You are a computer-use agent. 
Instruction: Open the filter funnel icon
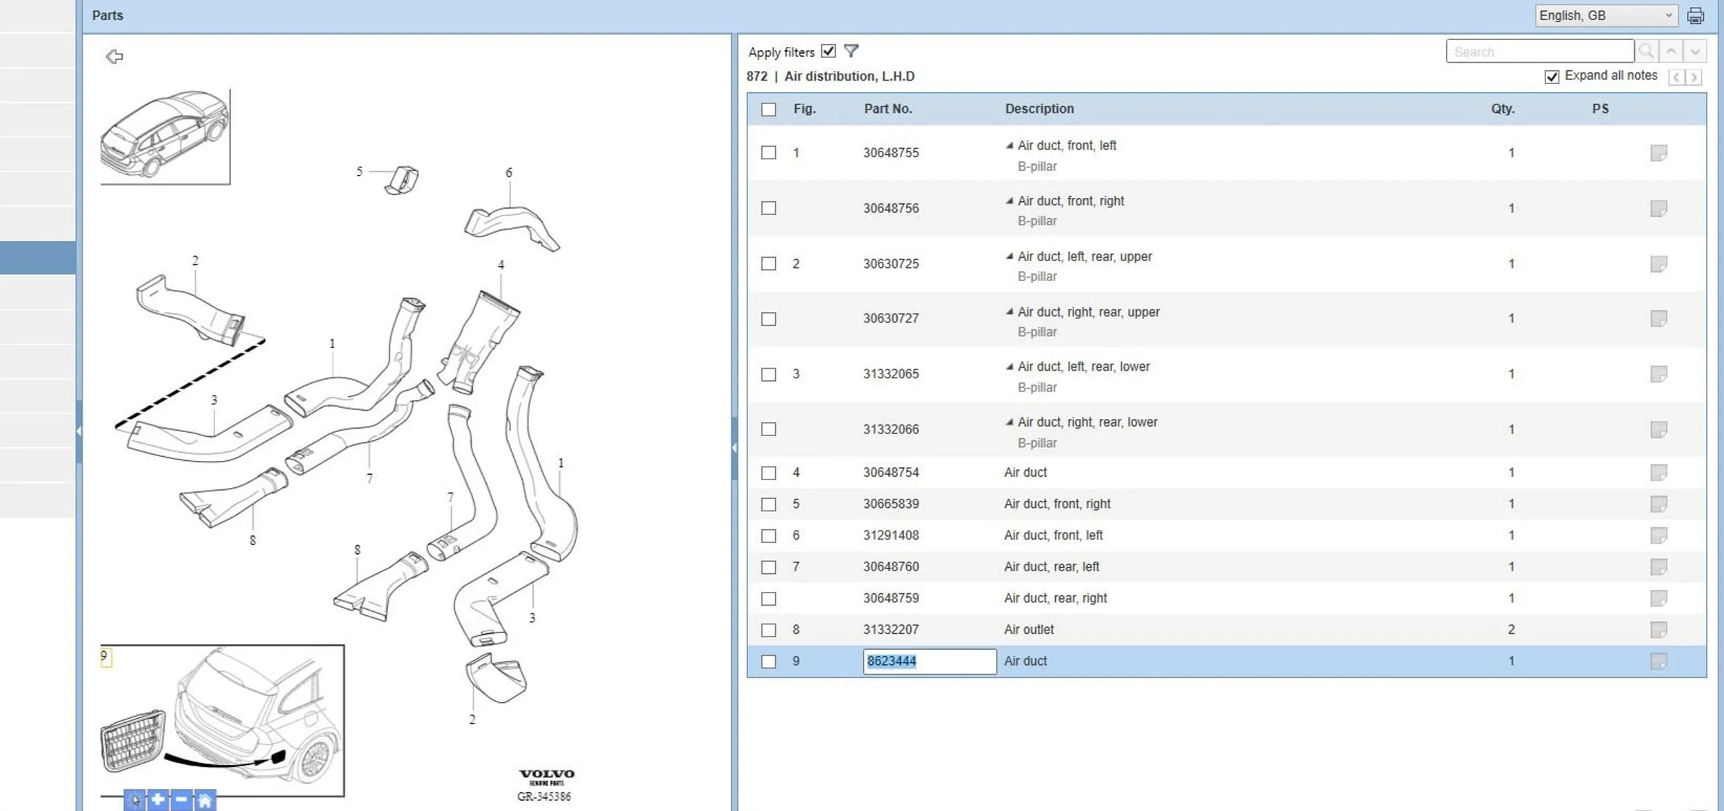coord(851,51)
